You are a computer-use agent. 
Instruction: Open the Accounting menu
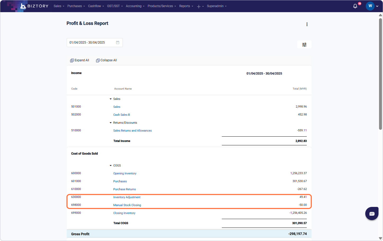pos(135,6)
